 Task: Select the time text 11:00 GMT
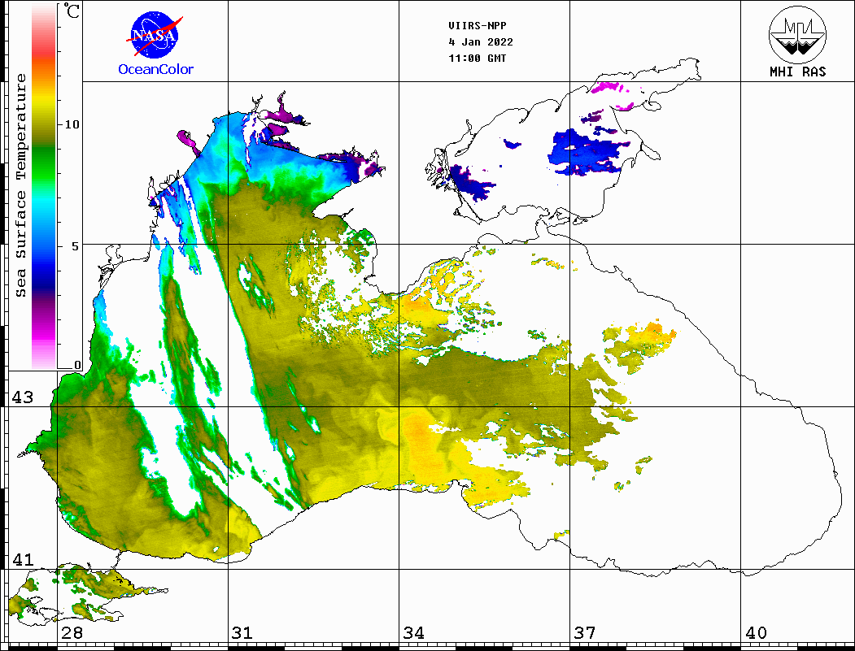[x=477, y=59]
